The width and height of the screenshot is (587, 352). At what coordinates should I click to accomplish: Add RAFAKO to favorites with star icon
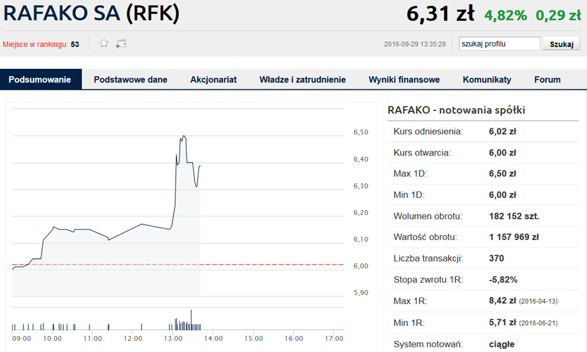104,43
